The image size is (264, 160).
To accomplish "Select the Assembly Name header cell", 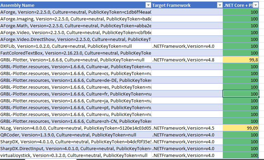I will (76, 5).
